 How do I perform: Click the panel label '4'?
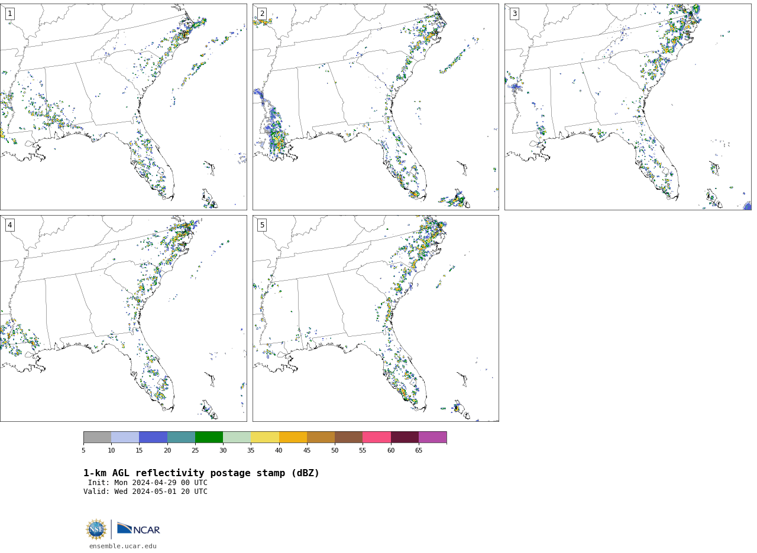coord(10,225)
